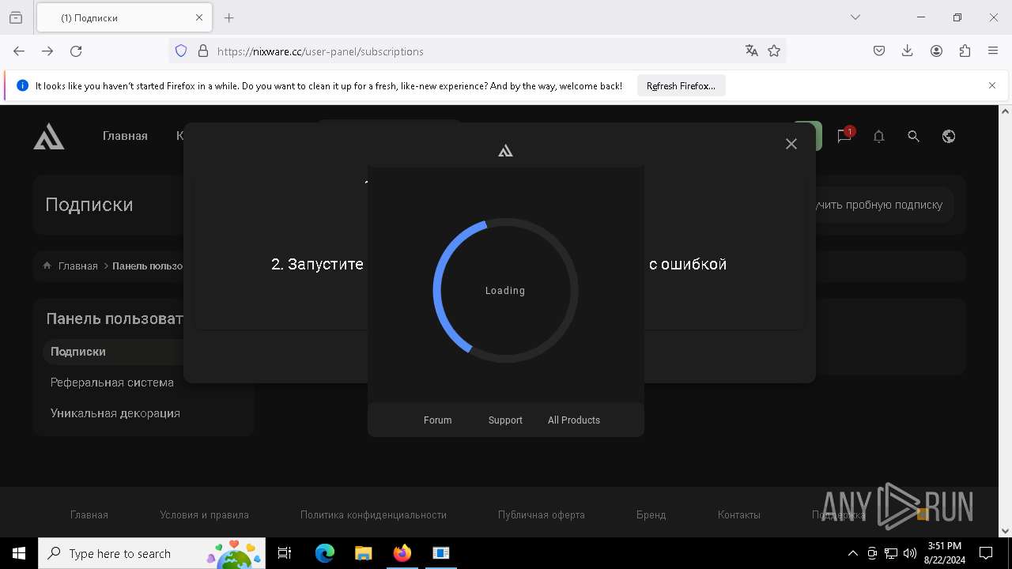Open footer link Контакты
1012x569 pixels.
[x=739, y=514]
